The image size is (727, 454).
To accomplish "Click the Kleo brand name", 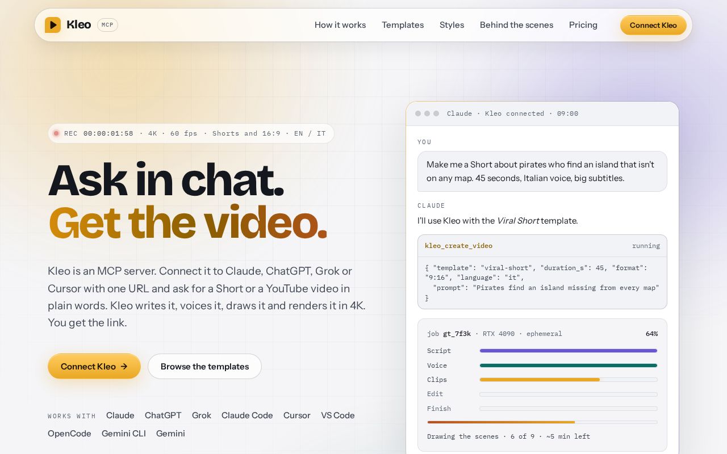I will point(78,25).
